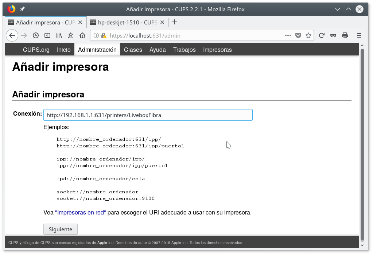Click the browser Back arrow button
Screen dimensions: 373x255
click(x=12, y=35)
